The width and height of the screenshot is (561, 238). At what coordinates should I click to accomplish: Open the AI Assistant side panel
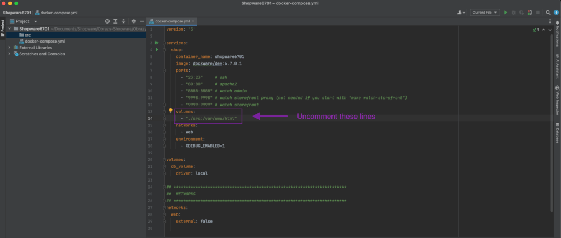click(557, 66)
